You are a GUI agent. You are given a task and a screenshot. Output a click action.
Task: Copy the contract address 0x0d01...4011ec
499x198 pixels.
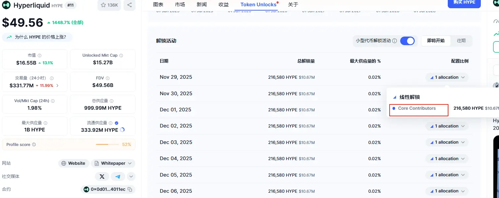point(130,189)
